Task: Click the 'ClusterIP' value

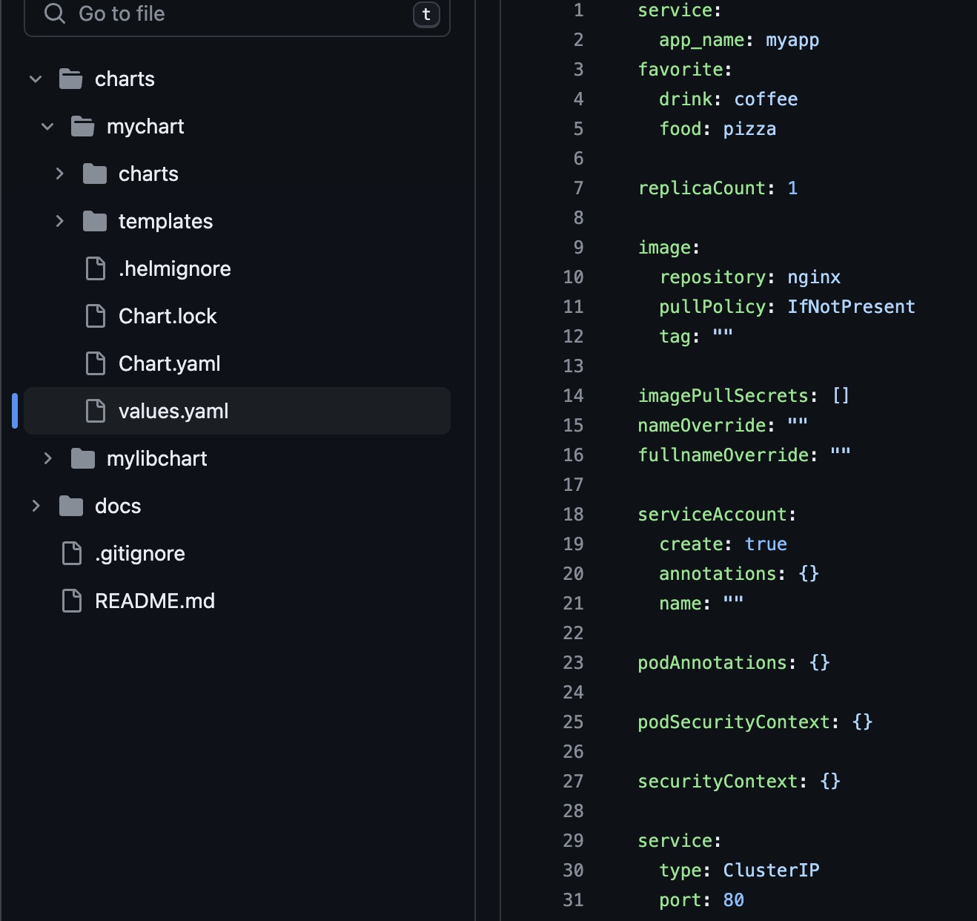Action: [771, 871]
